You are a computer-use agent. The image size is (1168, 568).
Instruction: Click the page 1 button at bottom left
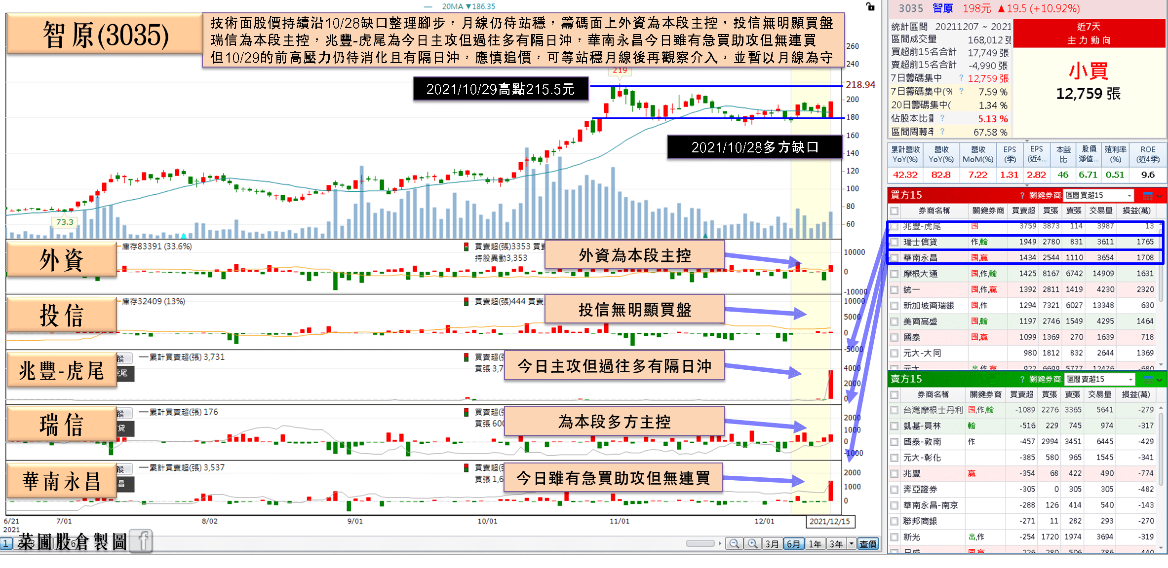[6, 543]
